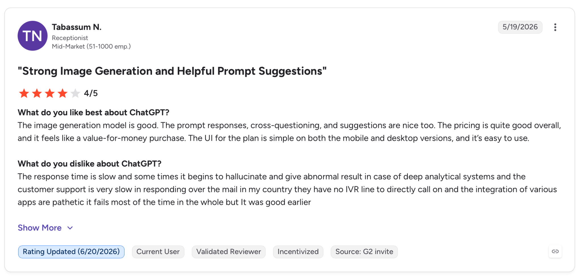Click the TN purple avatar circle

point(33,36)
